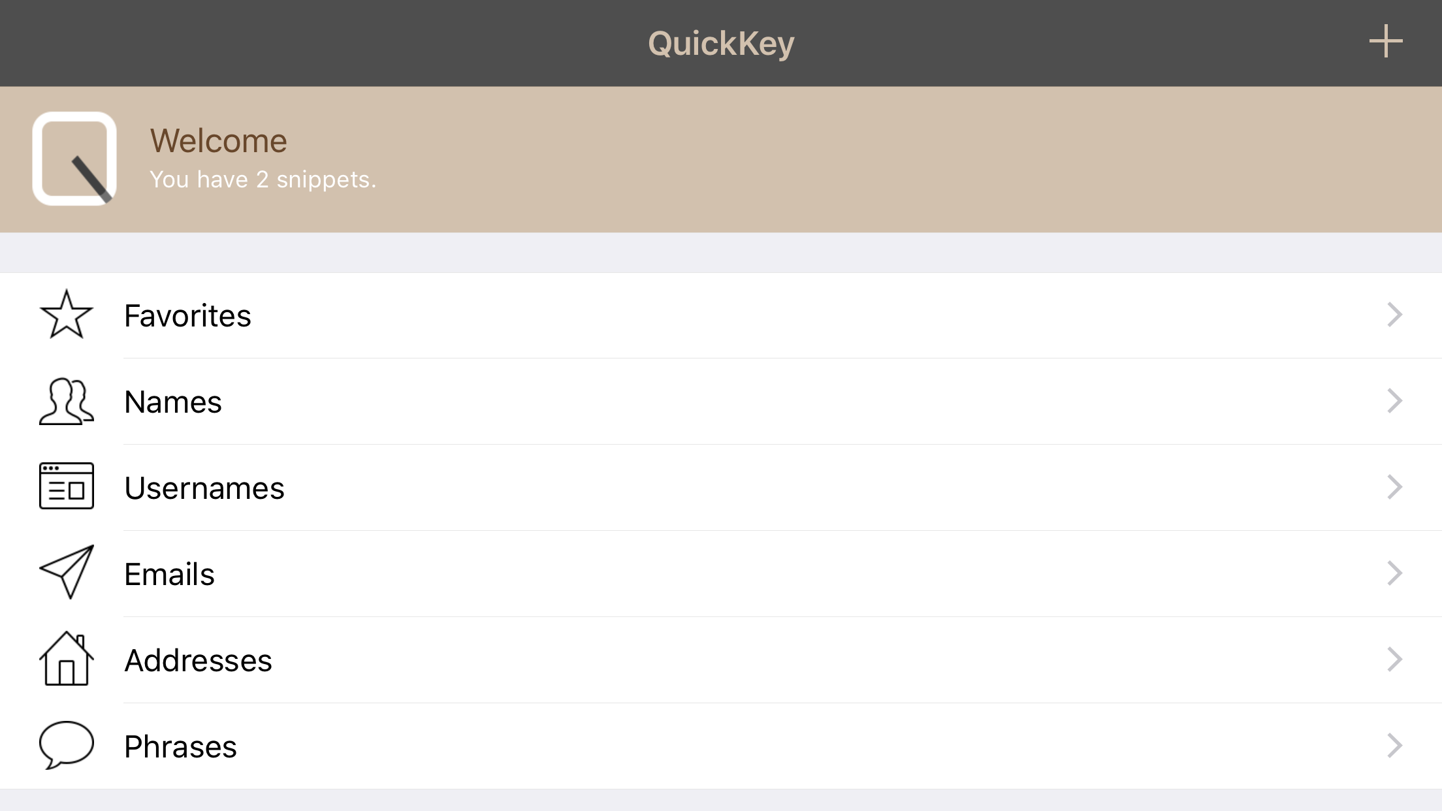
Task: Click the Names people icon
Action: pyautogui.click(x=67, y=401)
